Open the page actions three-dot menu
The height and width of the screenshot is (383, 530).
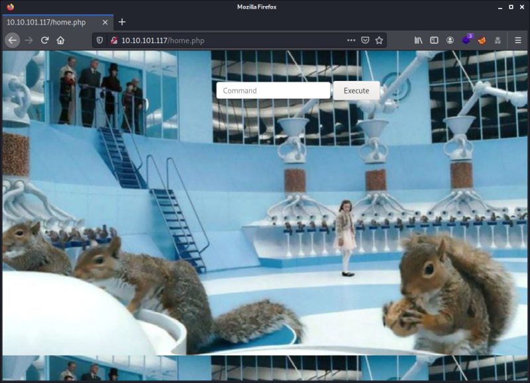[x=350, y=40]
